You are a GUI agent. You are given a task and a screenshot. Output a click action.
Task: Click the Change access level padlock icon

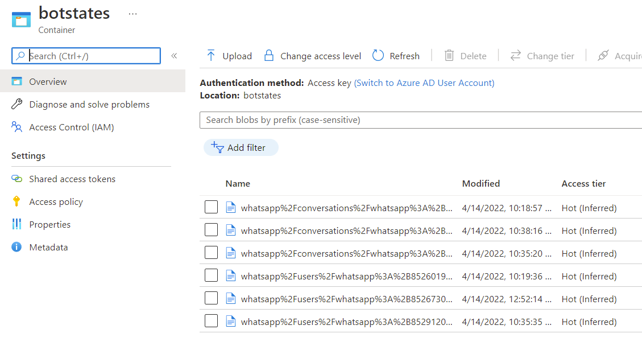(268, 56)
